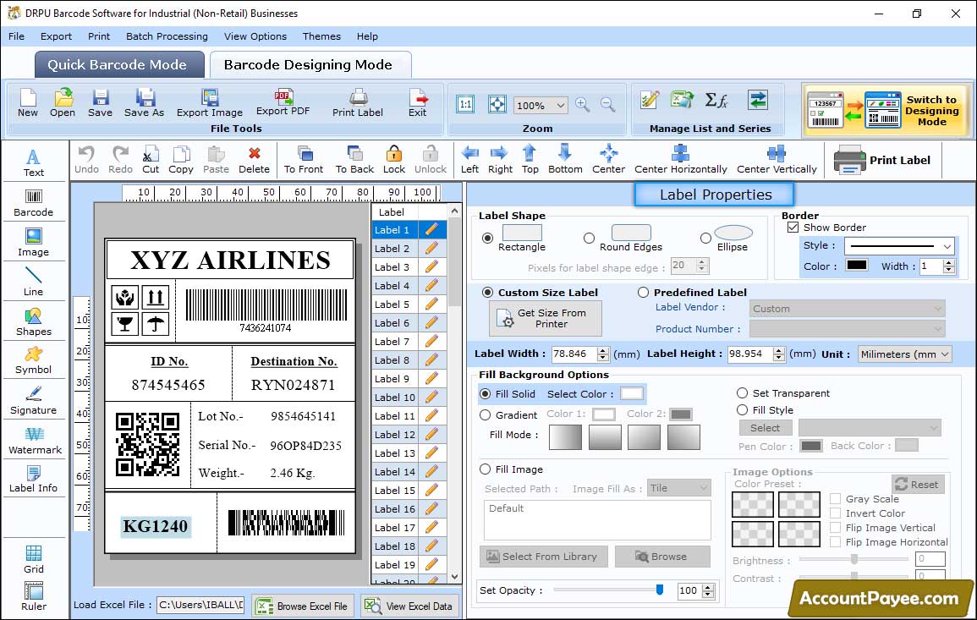
Task: Select Round Edges label shape
Action: click(589, 238)
